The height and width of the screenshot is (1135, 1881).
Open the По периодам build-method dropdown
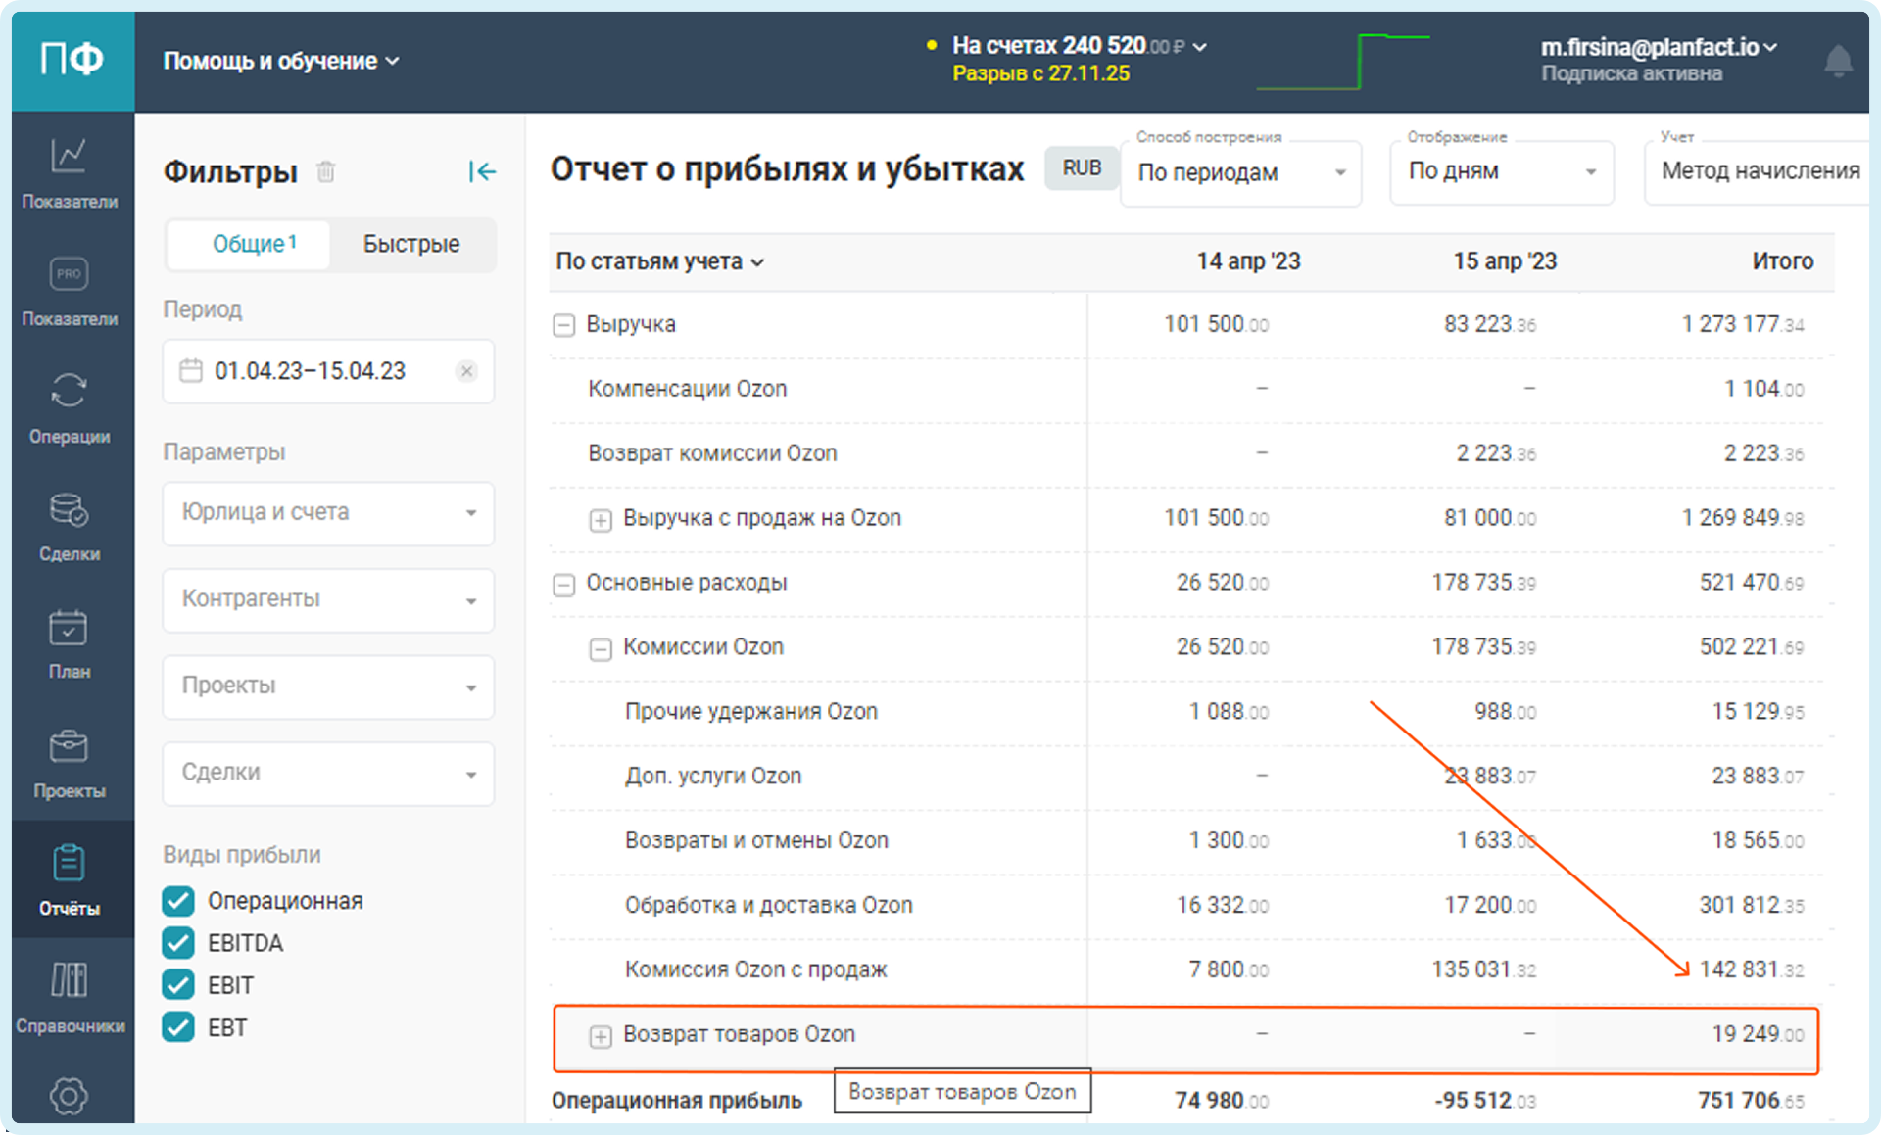1240,173
